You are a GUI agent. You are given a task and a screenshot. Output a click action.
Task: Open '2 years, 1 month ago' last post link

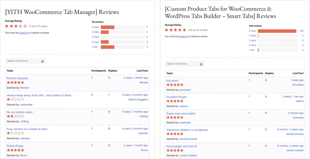coord(136,78)
